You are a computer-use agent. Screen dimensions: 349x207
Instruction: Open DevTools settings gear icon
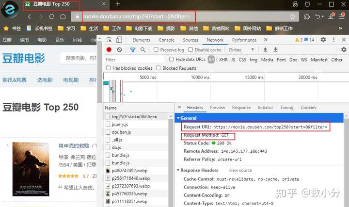coord(323,40)
